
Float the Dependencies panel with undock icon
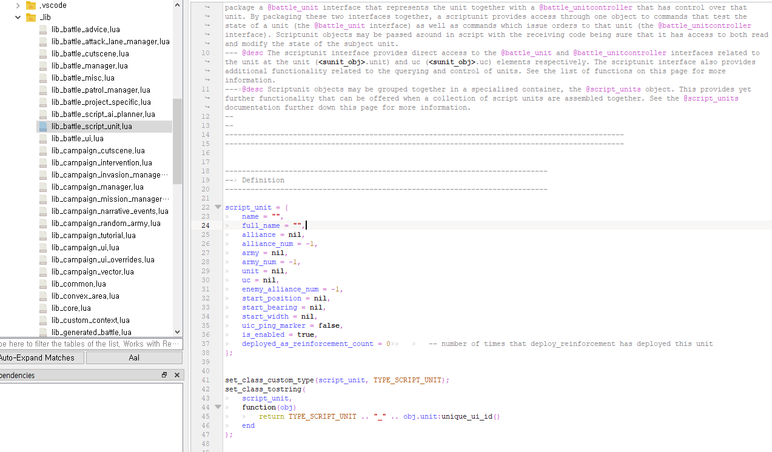[164, 375]
